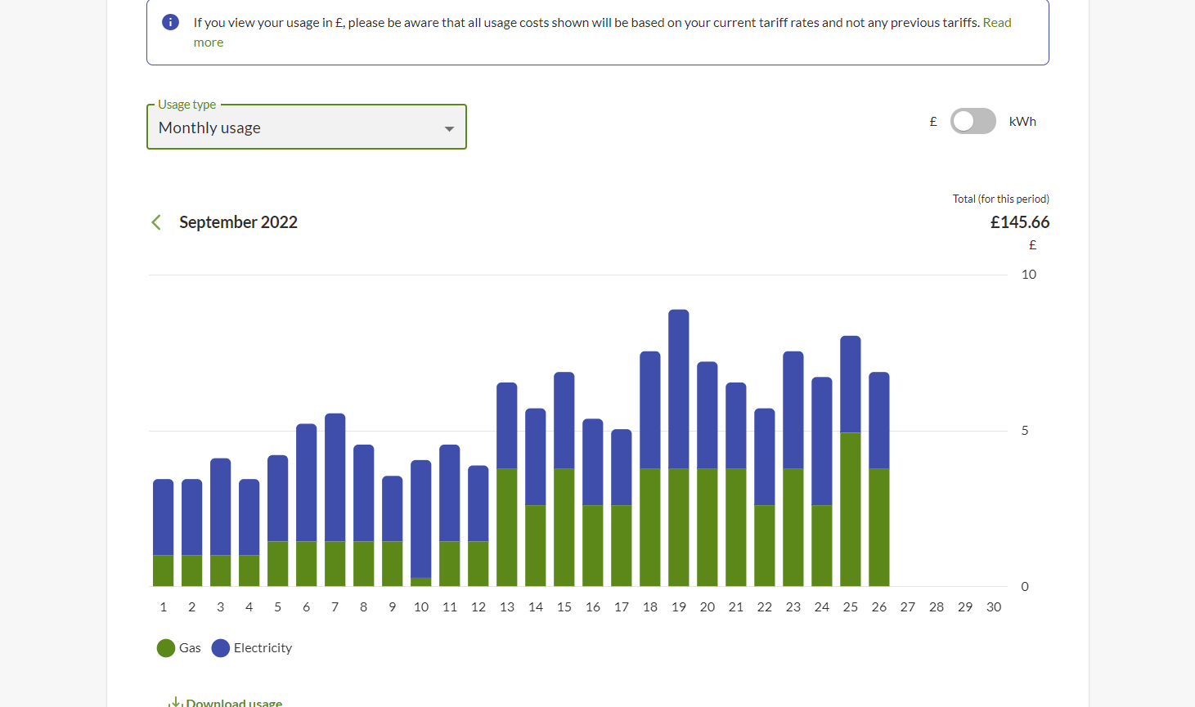Image resolution: width=1195 pixels, height=707 pixels.
Task: Select the kWh unit label
Action: [x=1022, y=122]
